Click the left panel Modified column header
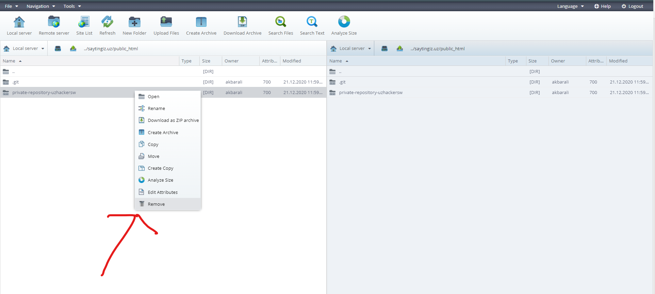The width and height of the screenshot is (655, 294). tap(303, 61)
